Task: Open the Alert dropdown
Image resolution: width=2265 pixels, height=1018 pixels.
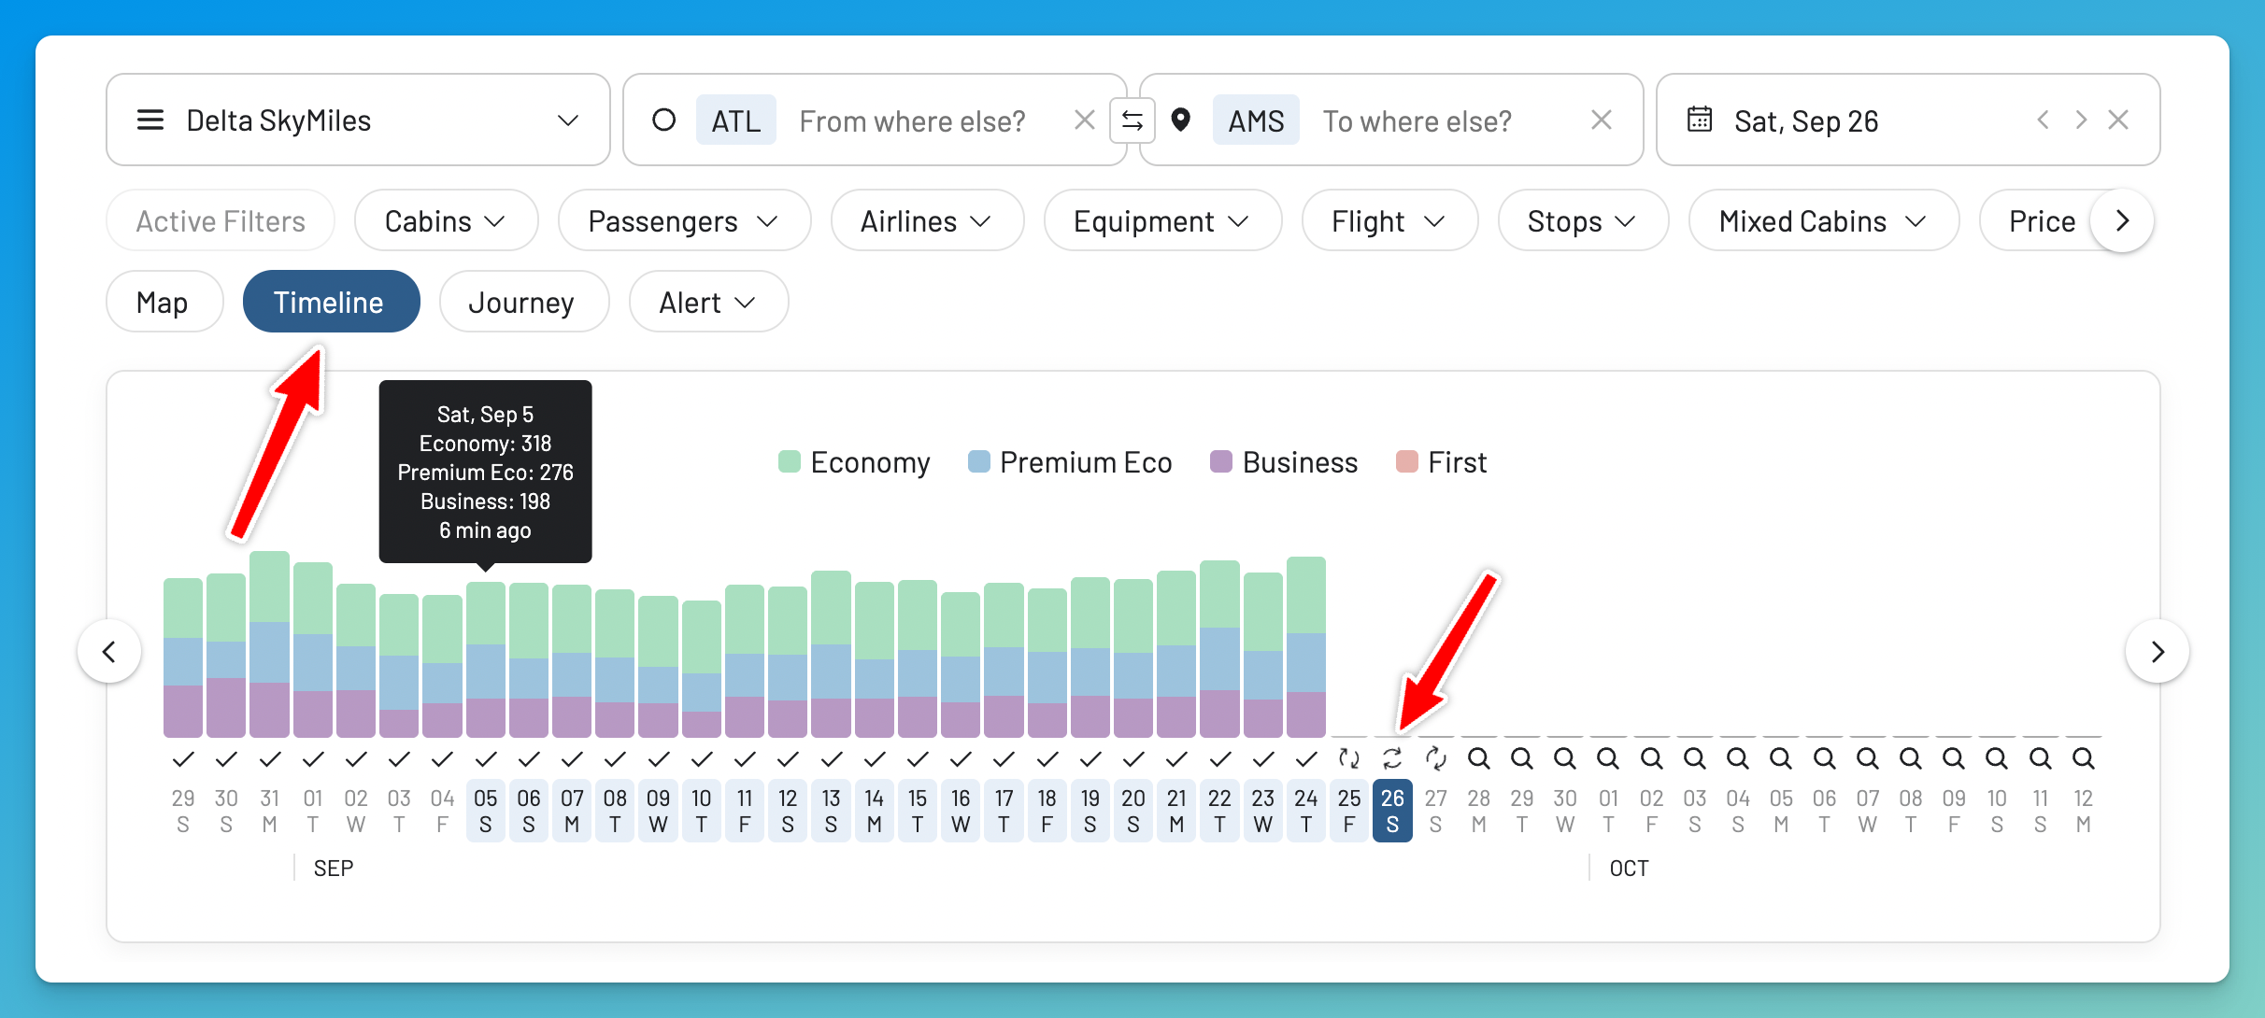Action: (708, 302)
